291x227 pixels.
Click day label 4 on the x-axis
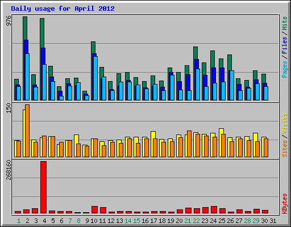click(x=44, y=221)
